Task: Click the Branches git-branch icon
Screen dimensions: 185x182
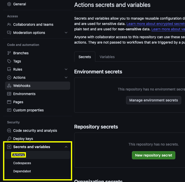Action: tap(9, 53)
